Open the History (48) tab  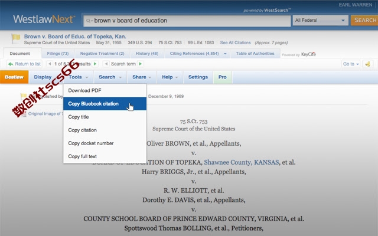[147, 54]
